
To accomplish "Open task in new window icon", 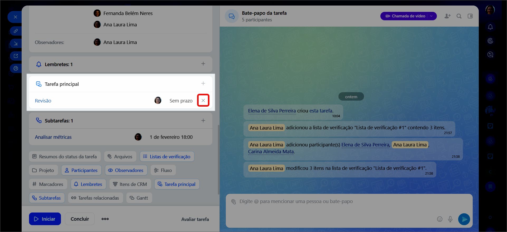I will coord(16,56).
